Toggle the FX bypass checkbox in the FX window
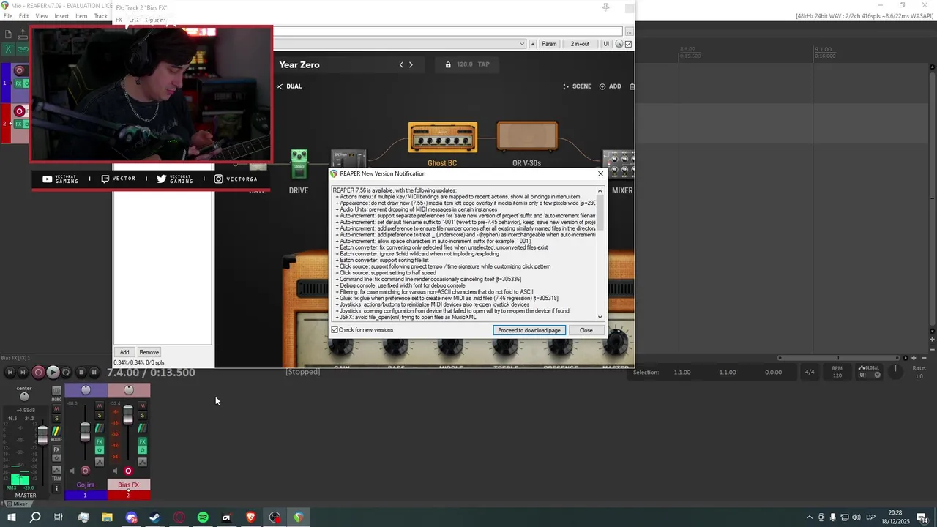Viewport: 937px width, 527px height. click(x=628, y=44)
